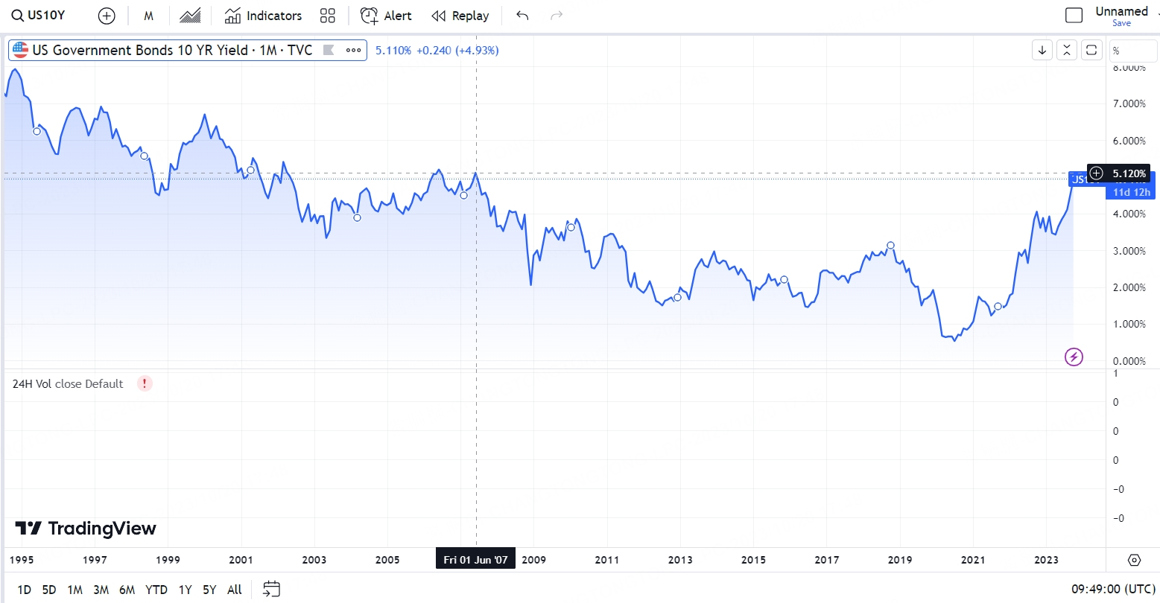Select the 5Y time range
This screenshot has height=603, width=1160.
[209, 590]
